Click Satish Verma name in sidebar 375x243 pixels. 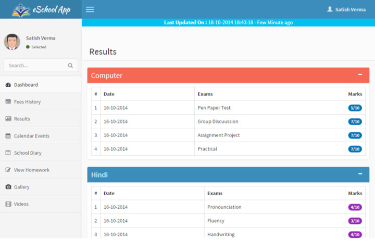(41, 38)
